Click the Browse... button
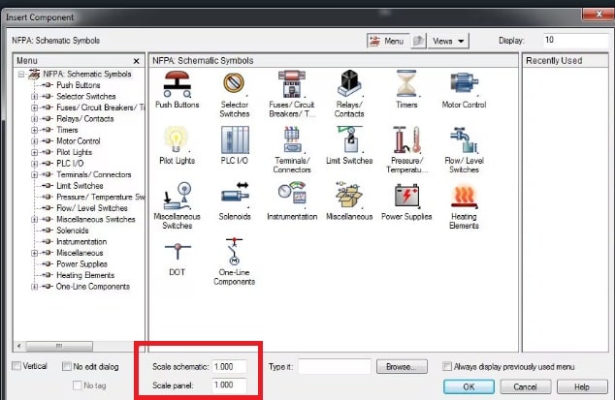This screenshot has height=400, width=615. pyautogui.click(x=402, y=367)
